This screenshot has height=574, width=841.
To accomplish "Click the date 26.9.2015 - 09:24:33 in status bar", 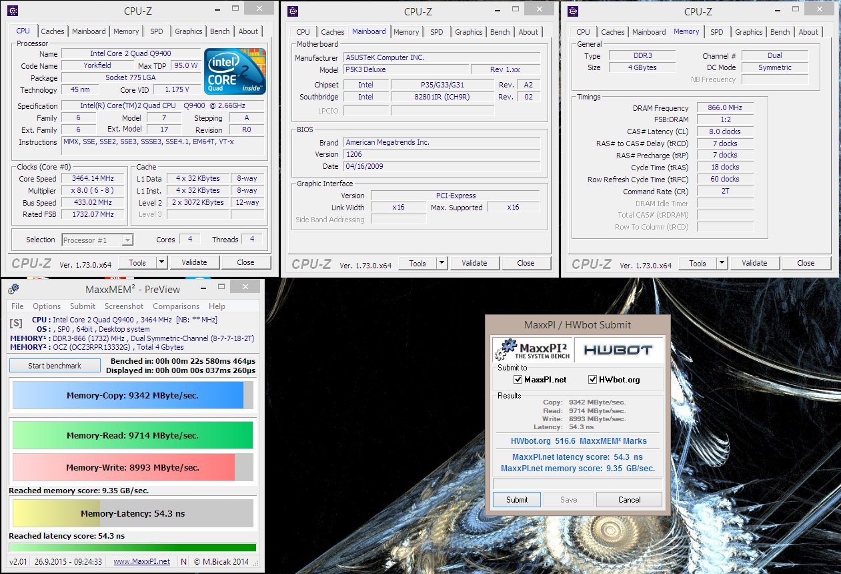I will (x=69, y=561).
